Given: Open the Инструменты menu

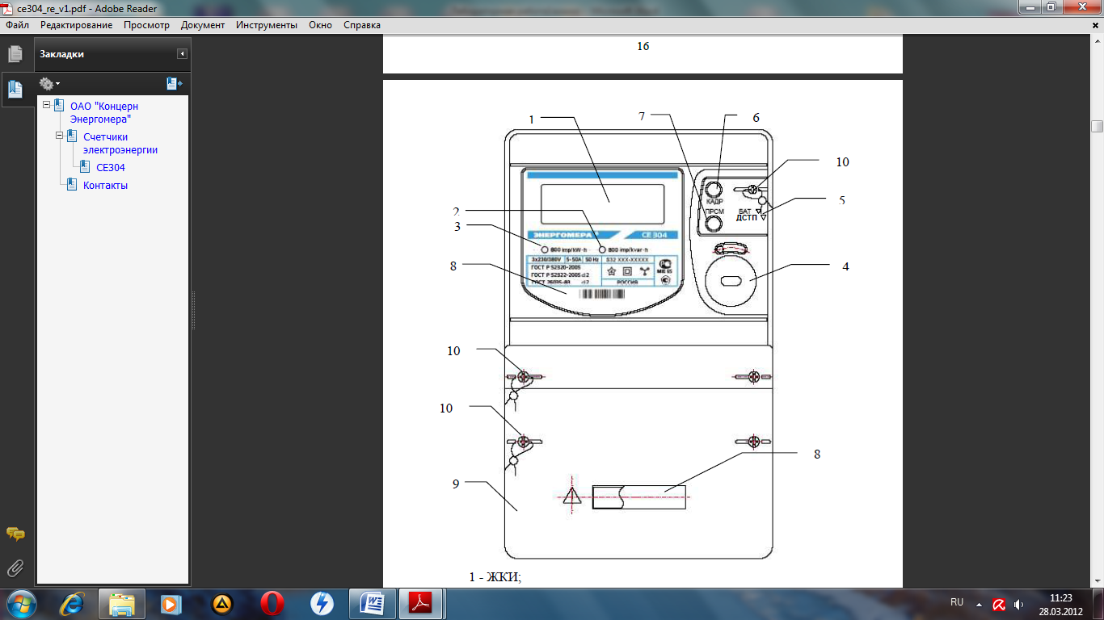Looking at the screenshot, I should point(267,25).
